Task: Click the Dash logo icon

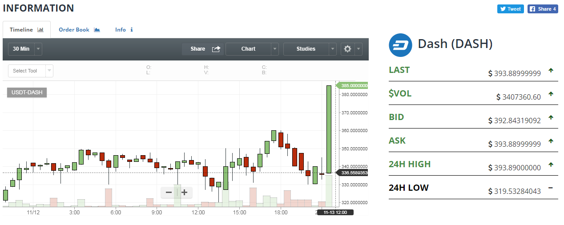Action: point(400,45)
